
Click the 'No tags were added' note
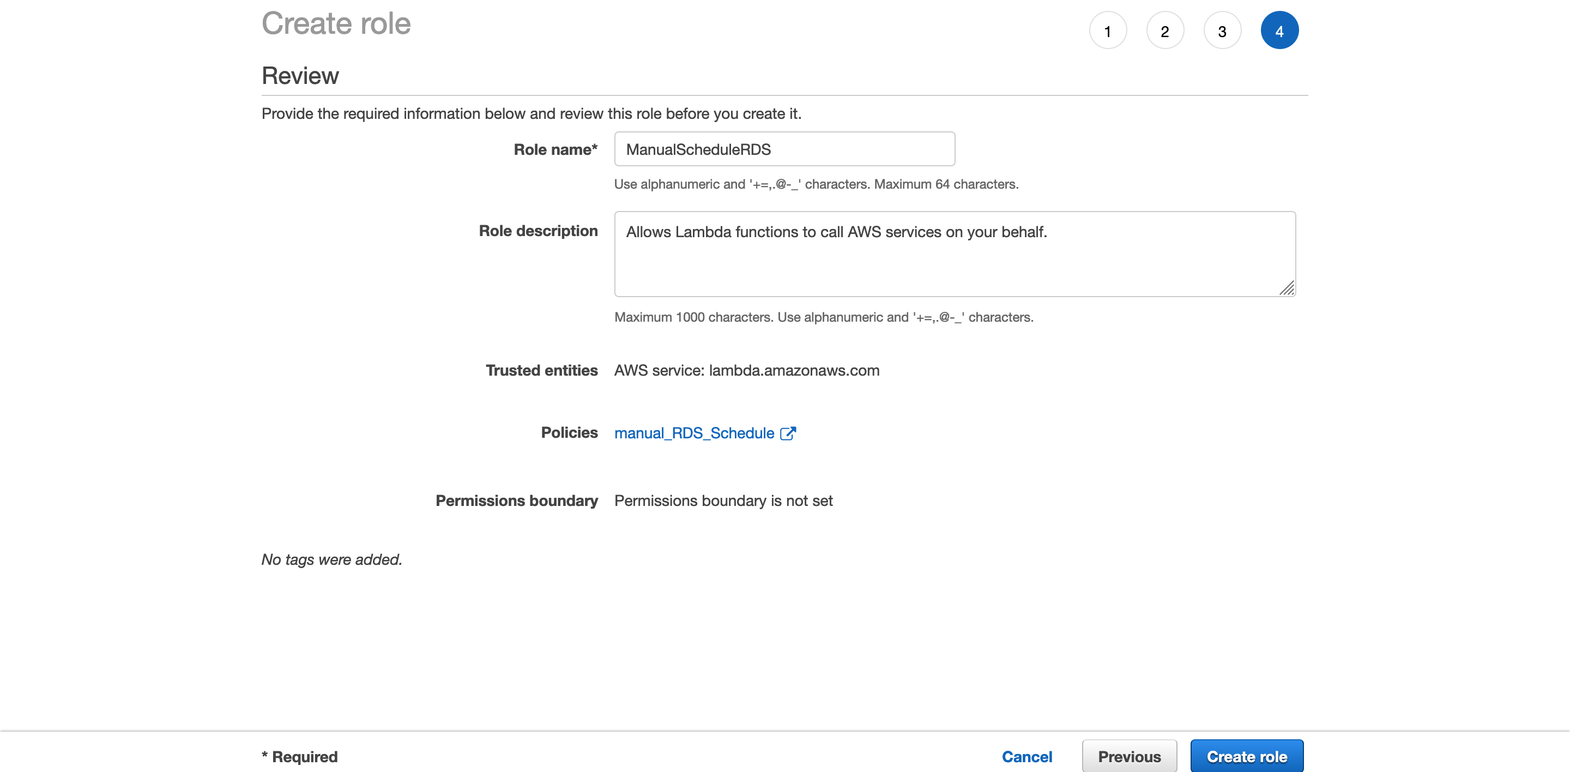point(331,559)
